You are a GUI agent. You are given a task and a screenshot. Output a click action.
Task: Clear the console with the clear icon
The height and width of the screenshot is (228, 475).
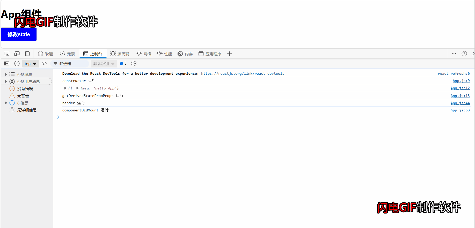17,64
